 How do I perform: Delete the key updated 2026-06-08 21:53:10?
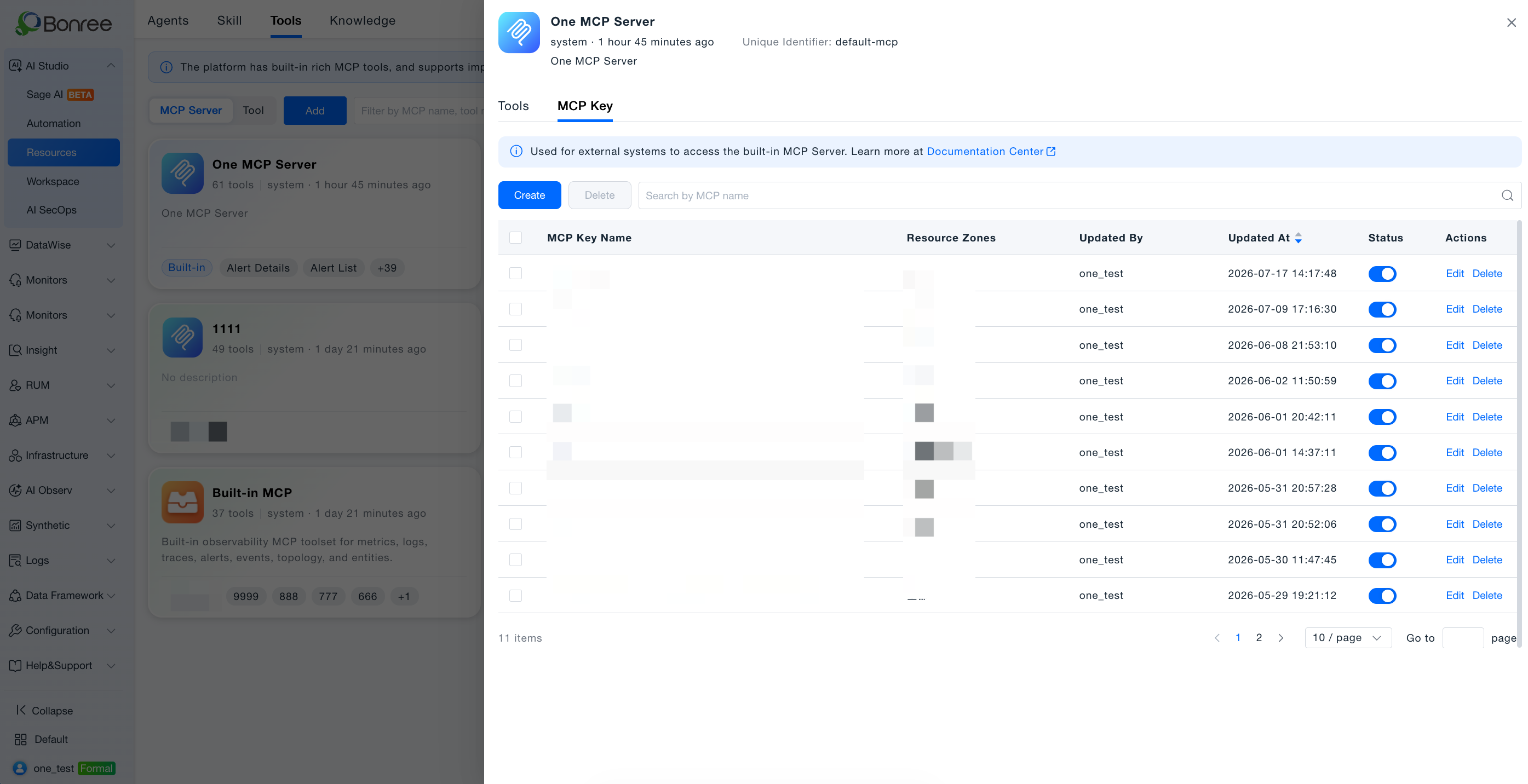pos(1487,345)
